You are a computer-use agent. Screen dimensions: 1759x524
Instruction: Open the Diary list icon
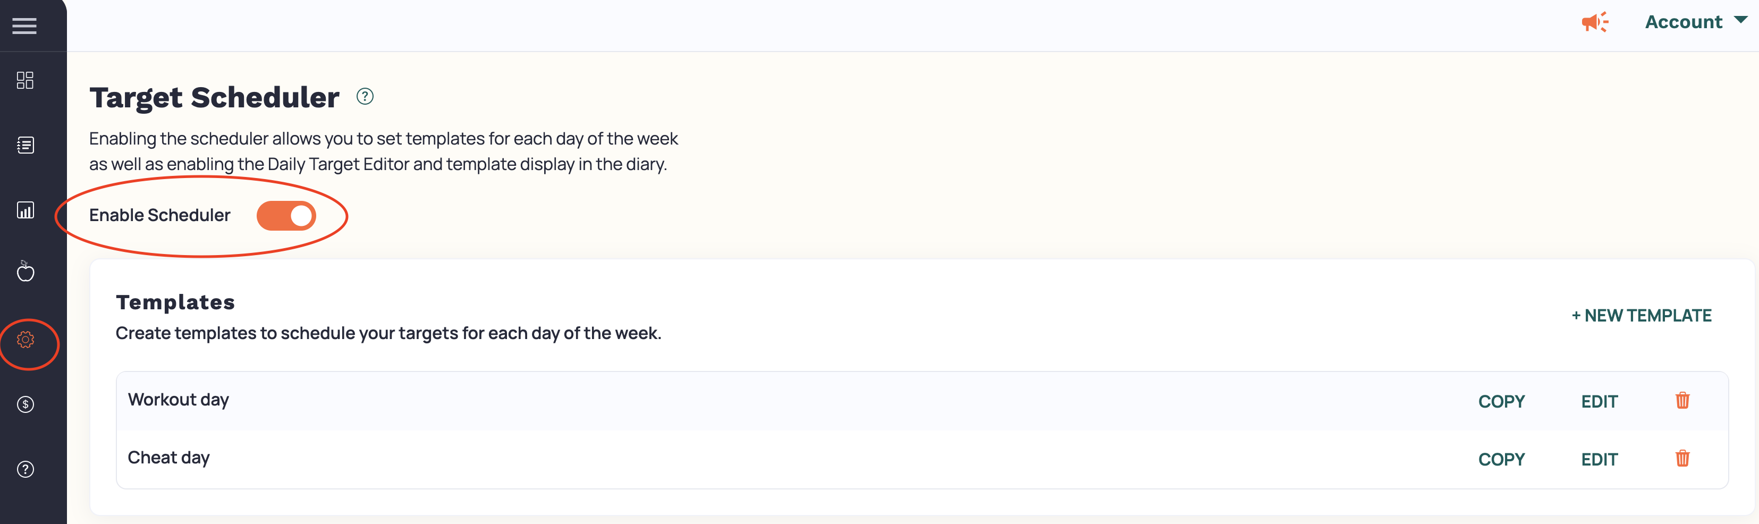coord(26,145)
